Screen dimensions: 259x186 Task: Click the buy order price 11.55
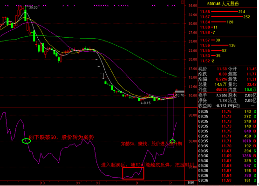coord(205,51)
